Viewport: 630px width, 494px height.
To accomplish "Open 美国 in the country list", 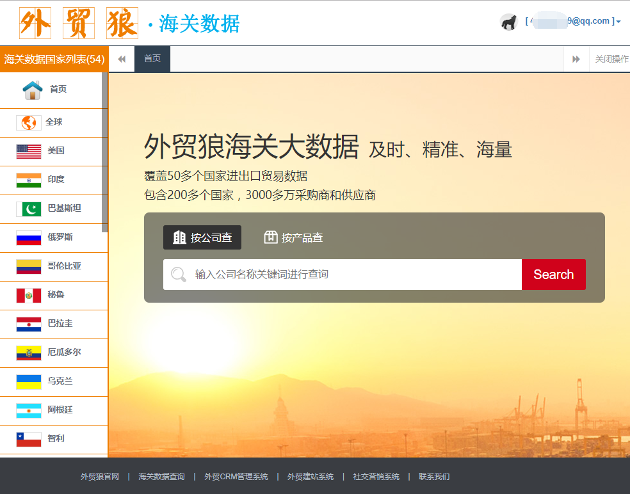I will pos(54,152).
